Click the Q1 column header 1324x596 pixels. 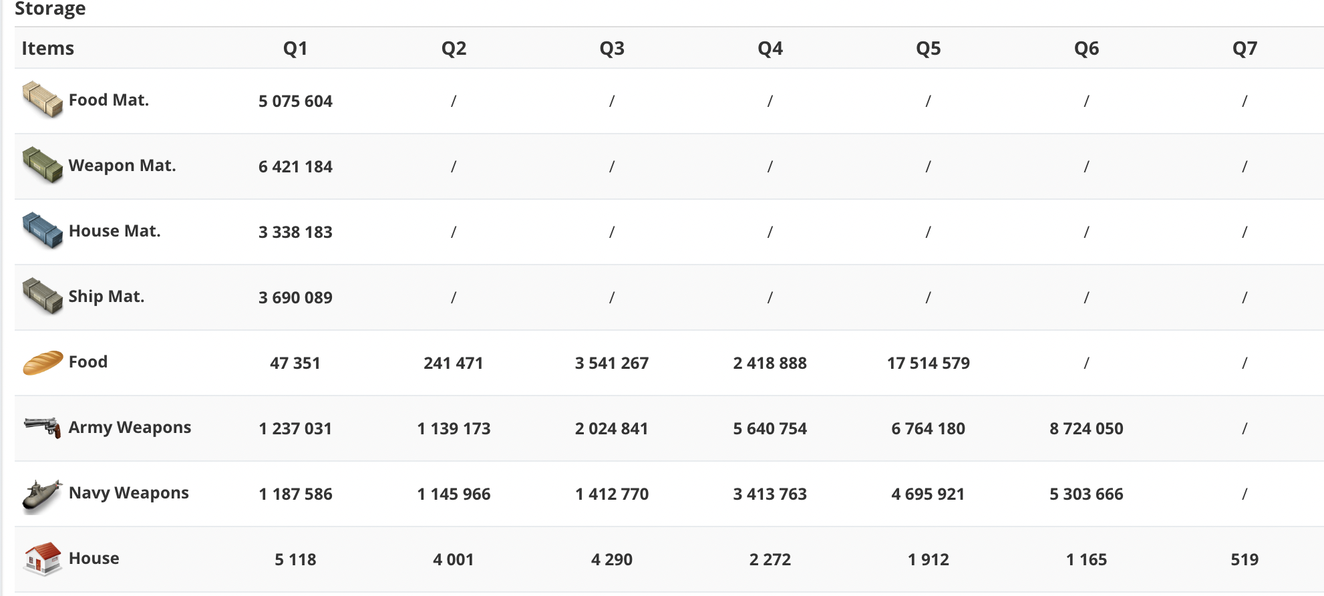point(295,48)
